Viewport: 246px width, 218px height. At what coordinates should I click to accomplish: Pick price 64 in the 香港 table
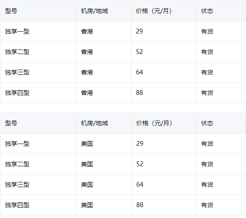pos(139,72)
